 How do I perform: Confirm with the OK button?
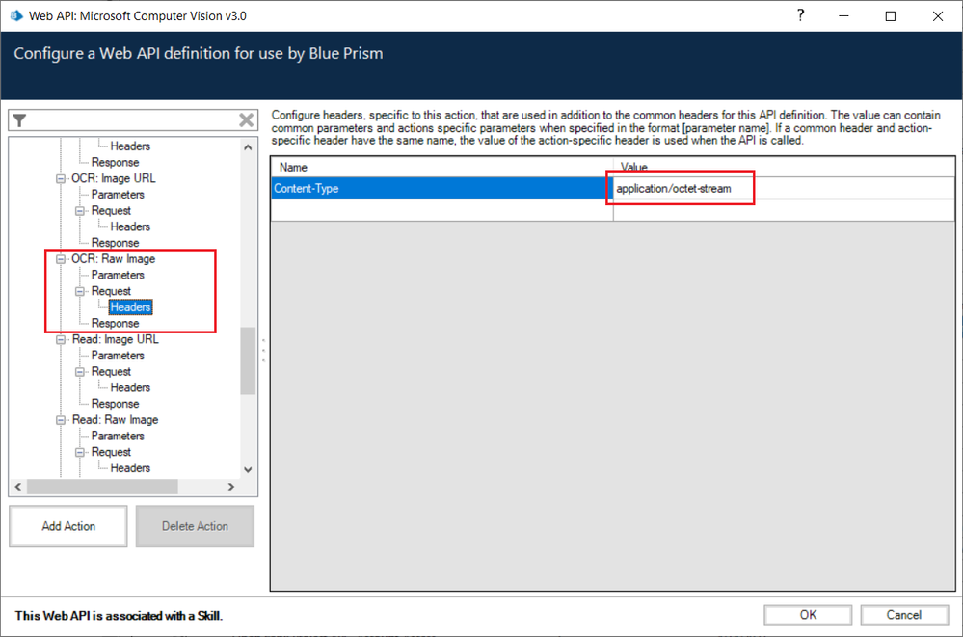pyautogui.click(x=808, y=615)
